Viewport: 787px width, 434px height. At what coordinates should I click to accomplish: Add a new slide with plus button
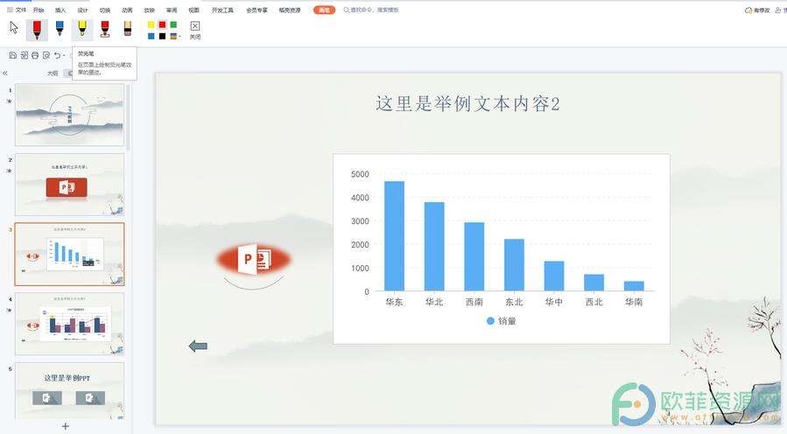pos(66,426)
